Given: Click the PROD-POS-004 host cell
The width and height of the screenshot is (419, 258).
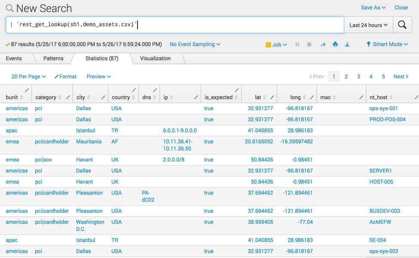Looking at the screenshot, I should click(x=388, y=120).
